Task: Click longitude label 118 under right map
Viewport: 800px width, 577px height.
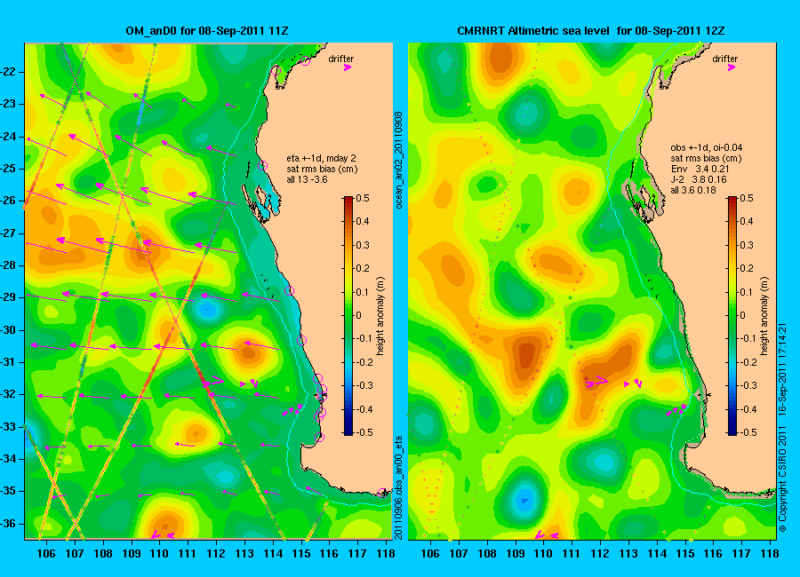Action: pos(770,554)
